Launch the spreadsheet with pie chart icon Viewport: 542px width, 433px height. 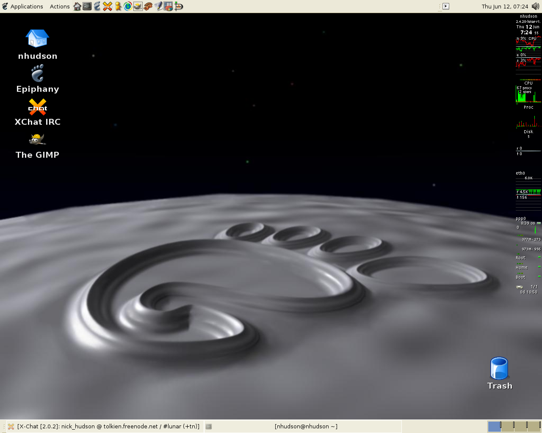[169, 6]
